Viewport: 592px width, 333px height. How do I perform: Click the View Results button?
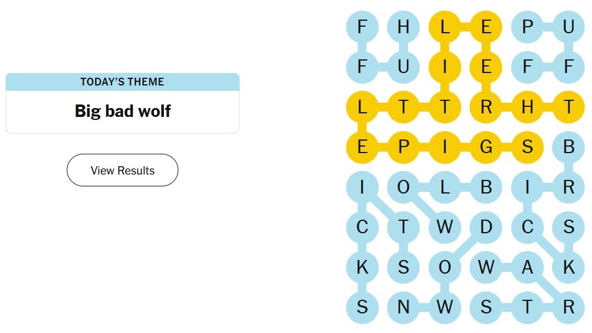click(x=122, y=170)
